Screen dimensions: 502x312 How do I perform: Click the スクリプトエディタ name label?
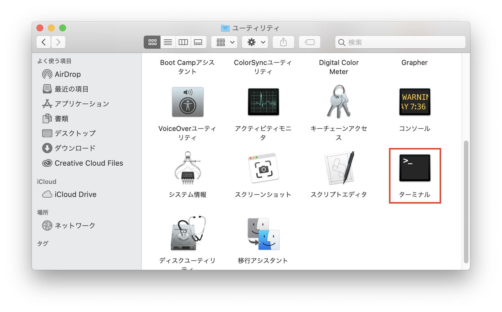click(339, 194)
